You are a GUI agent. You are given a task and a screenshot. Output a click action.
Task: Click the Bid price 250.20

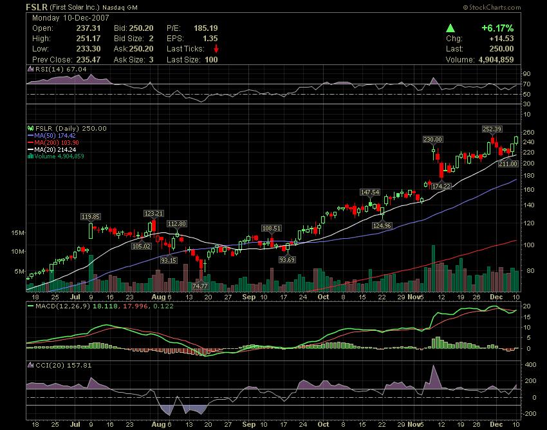click(142, 28)
